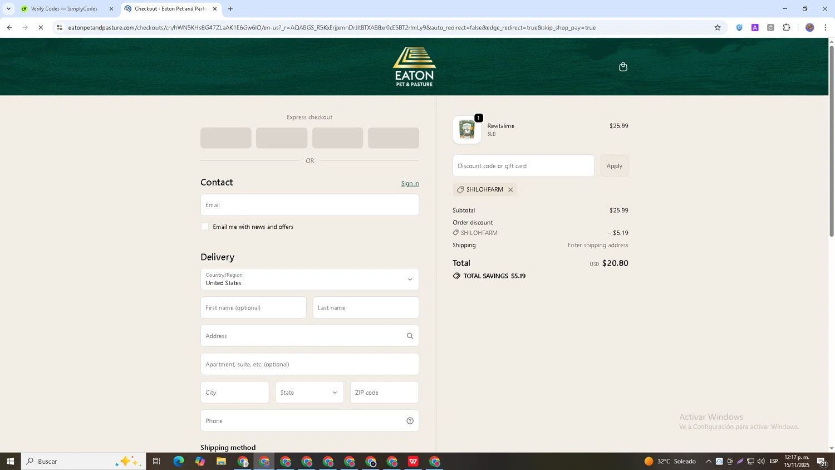Screen dimensions: 835x470
Task: Open the State dropdown
Action: (x=310, y=393)
